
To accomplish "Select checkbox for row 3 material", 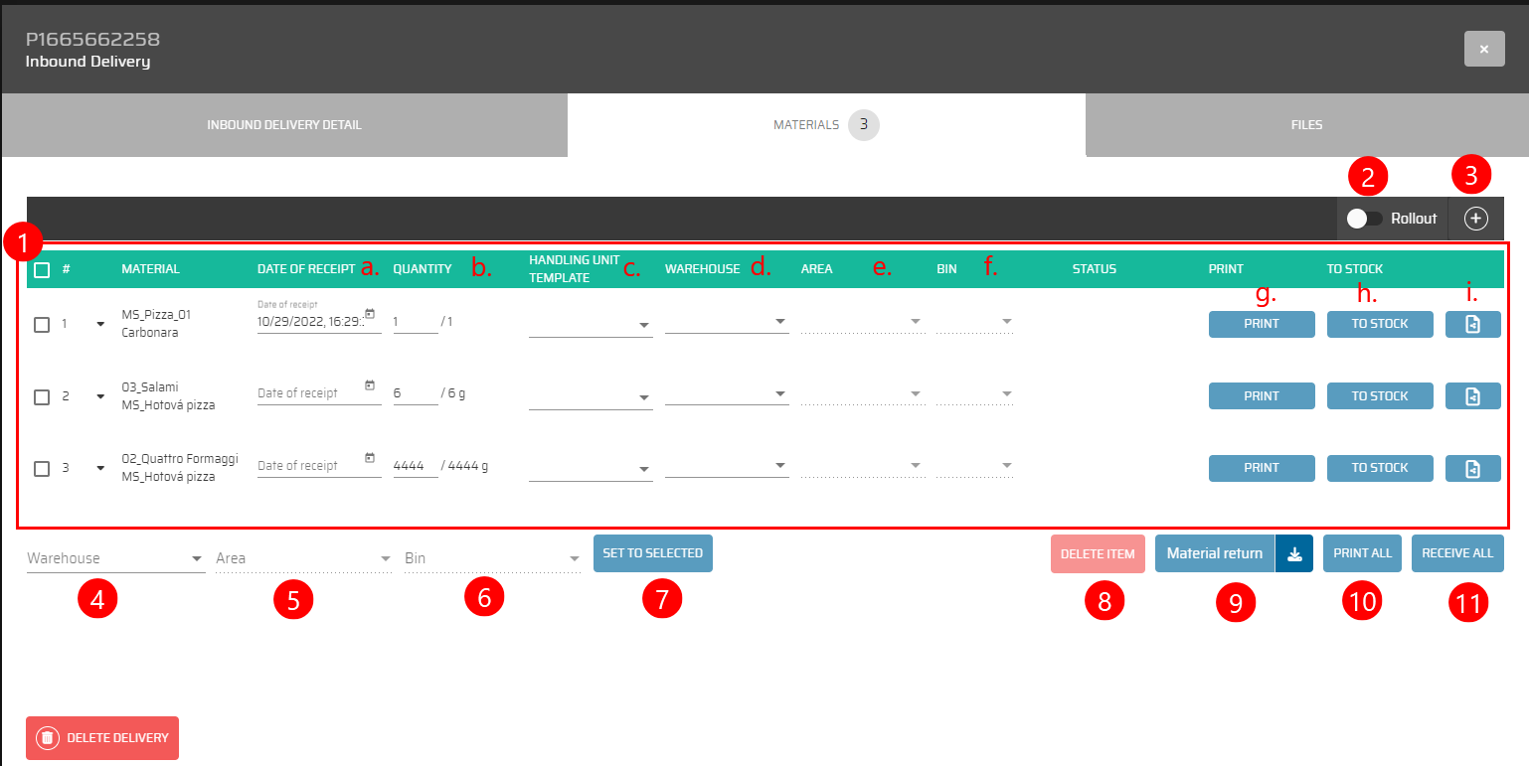I will (42, 469).
